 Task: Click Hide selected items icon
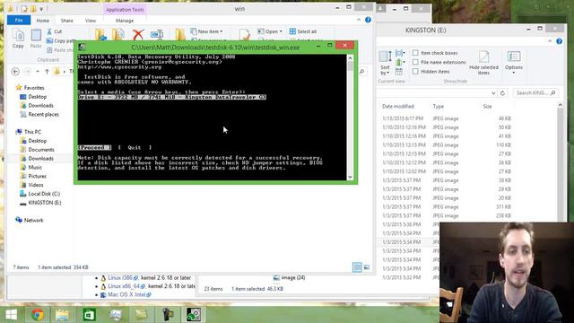483,57
